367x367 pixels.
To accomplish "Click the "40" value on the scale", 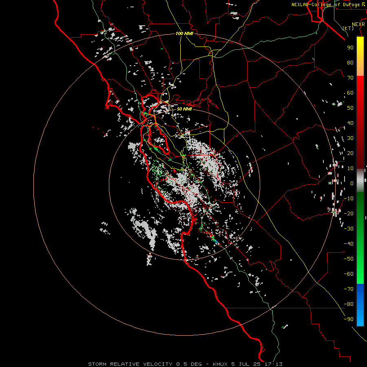I will coord(350,123).
